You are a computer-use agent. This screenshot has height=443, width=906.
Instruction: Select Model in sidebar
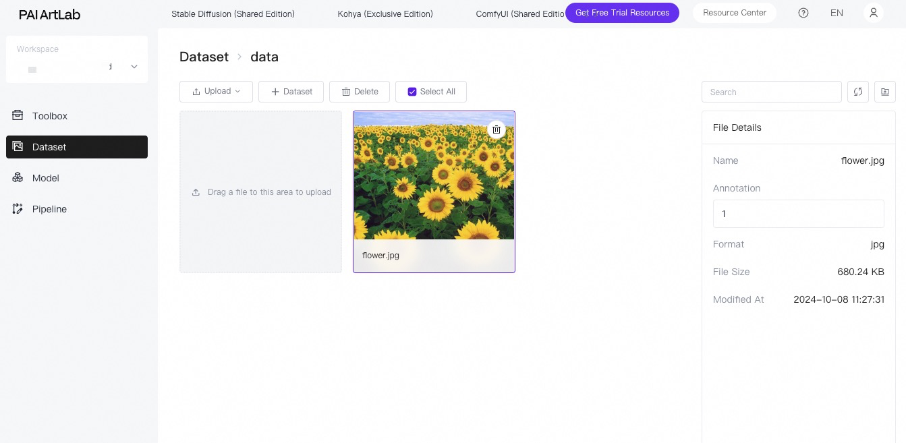tap(77, 178)
